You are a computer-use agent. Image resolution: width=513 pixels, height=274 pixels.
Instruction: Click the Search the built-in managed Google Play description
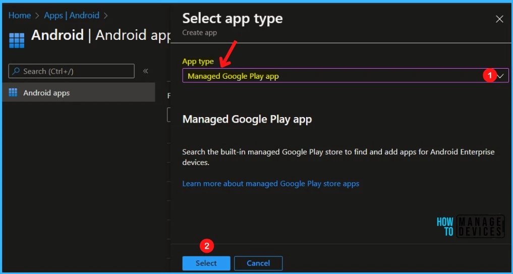pos(338,157)
